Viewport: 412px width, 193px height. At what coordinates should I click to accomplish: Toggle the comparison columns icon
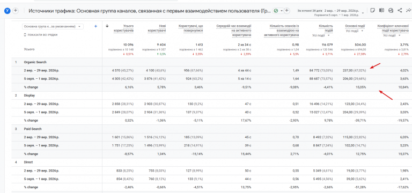point(381,10)
